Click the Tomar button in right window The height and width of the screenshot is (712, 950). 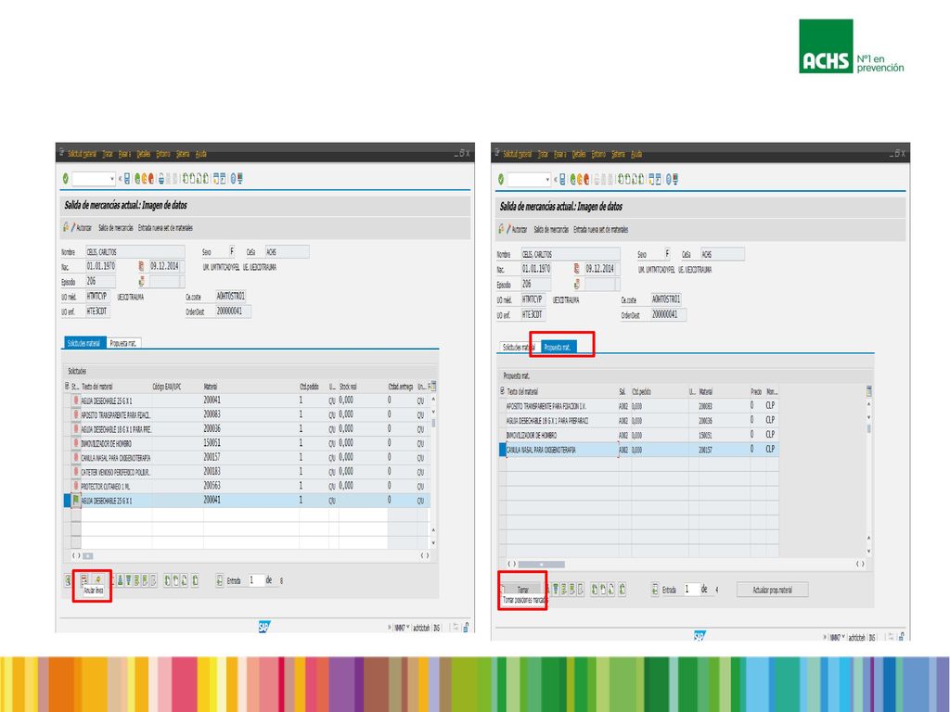pyautogui.click(x=523, y=589)
